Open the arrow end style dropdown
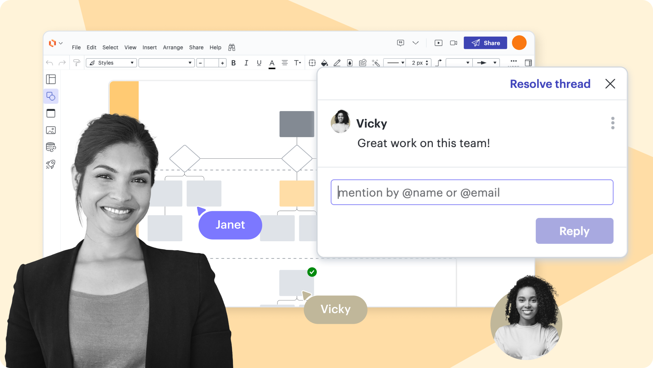Image resolution: width=653 pixels, height=368 pixels. point(486,63)
